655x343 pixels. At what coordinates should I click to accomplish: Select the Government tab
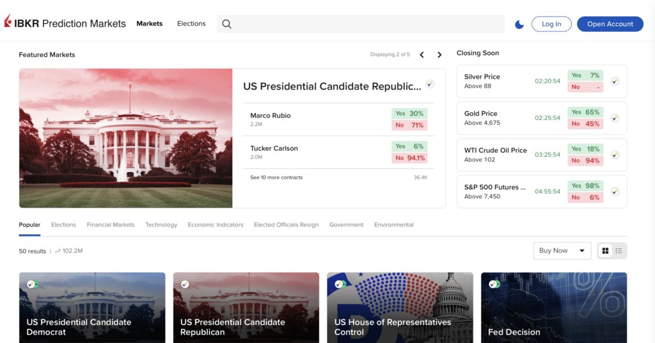coord(346,225)
